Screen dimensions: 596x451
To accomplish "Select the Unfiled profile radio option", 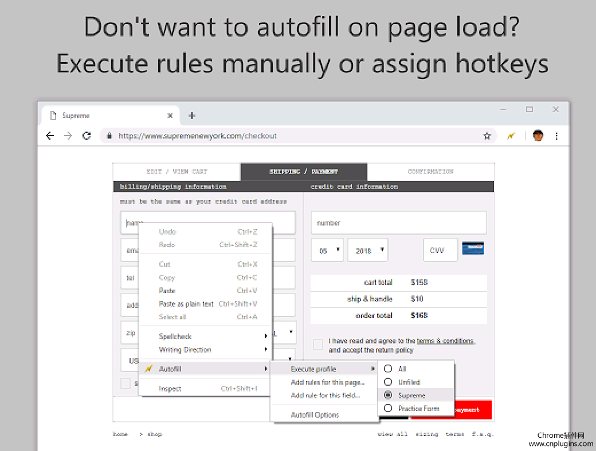I will 388,382.
